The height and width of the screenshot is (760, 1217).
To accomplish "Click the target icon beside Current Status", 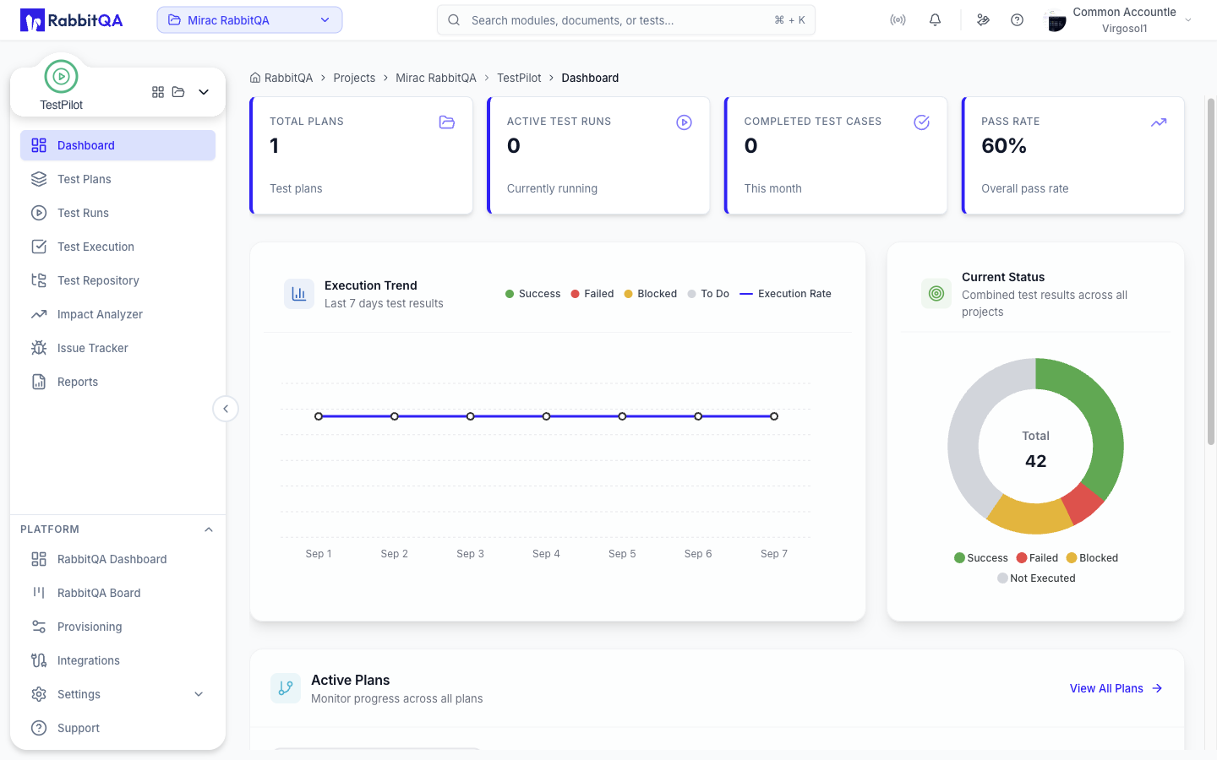I will 936,294.
